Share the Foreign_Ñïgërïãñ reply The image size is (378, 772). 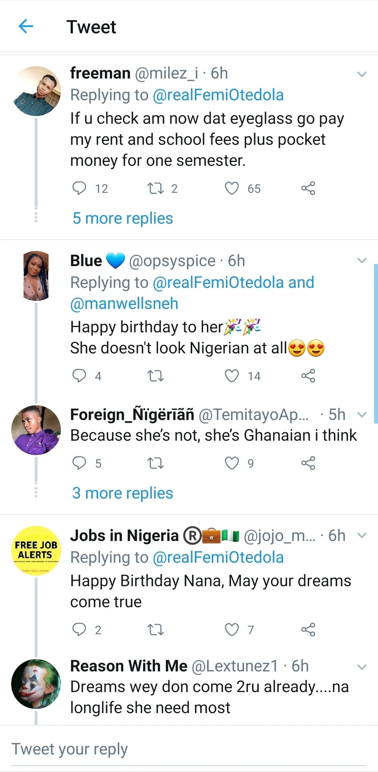coord(308,463)
